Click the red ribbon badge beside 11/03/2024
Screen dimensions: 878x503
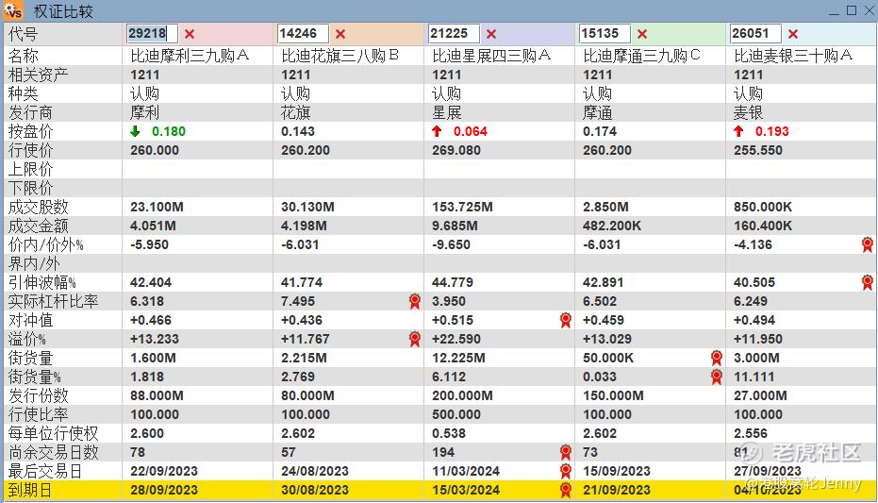566,471
